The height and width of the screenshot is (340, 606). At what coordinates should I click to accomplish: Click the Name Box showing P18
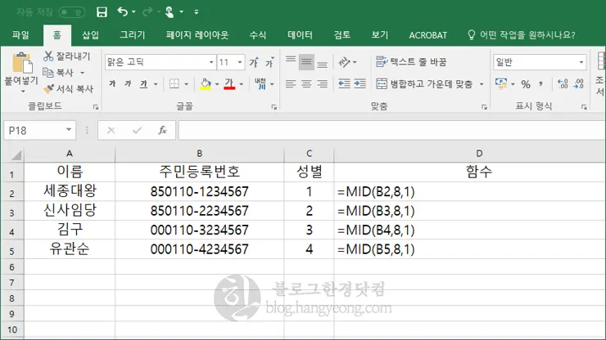[39, 131]
